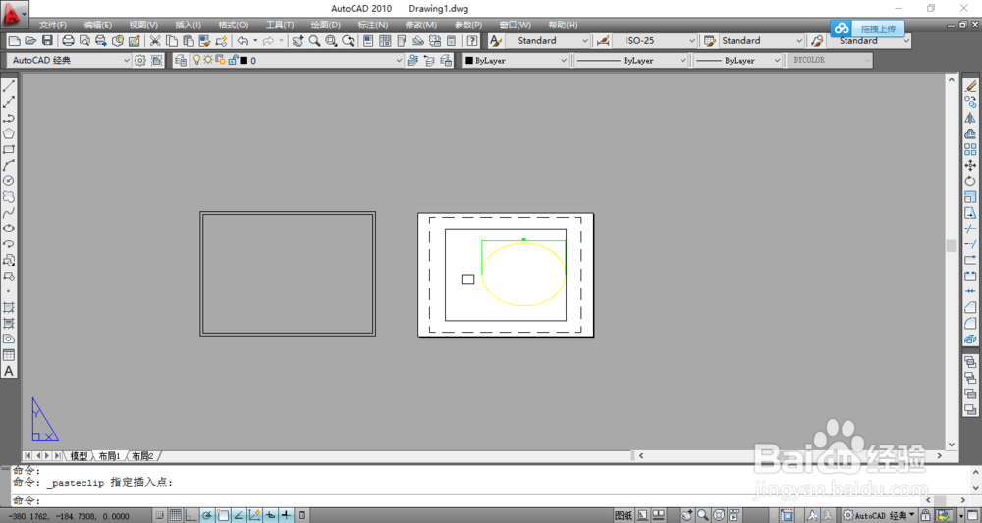Click the Plot printer icon
The height and width of the screenshot is (523, 982).
pyautogui.click(x=68, y=40)
